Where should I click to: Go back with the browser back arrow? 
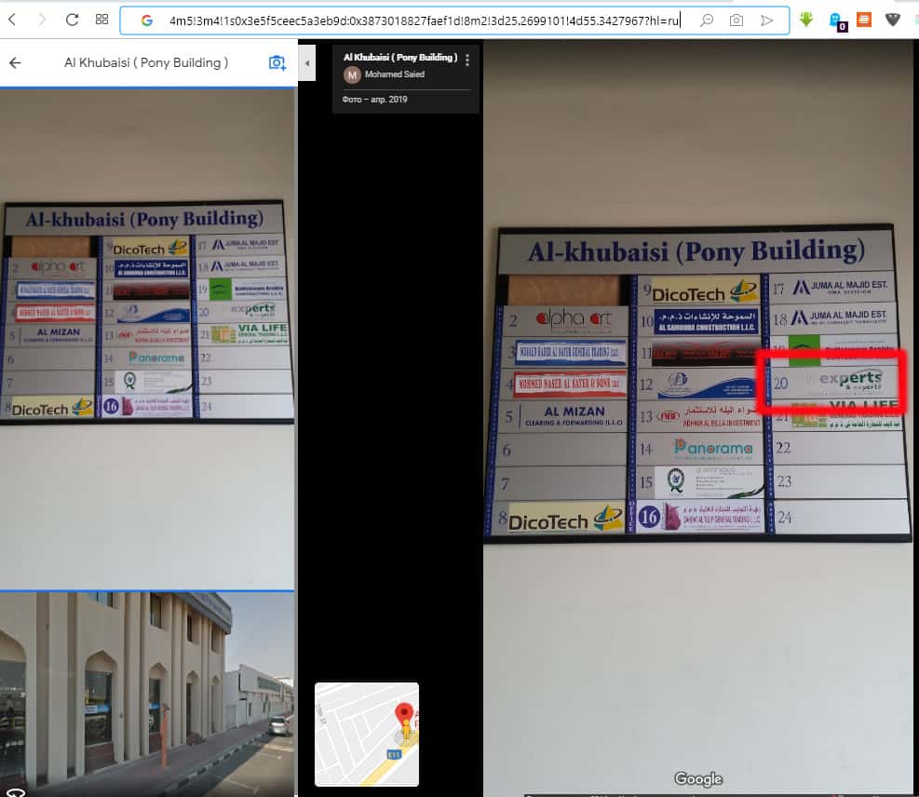[12, 20]
